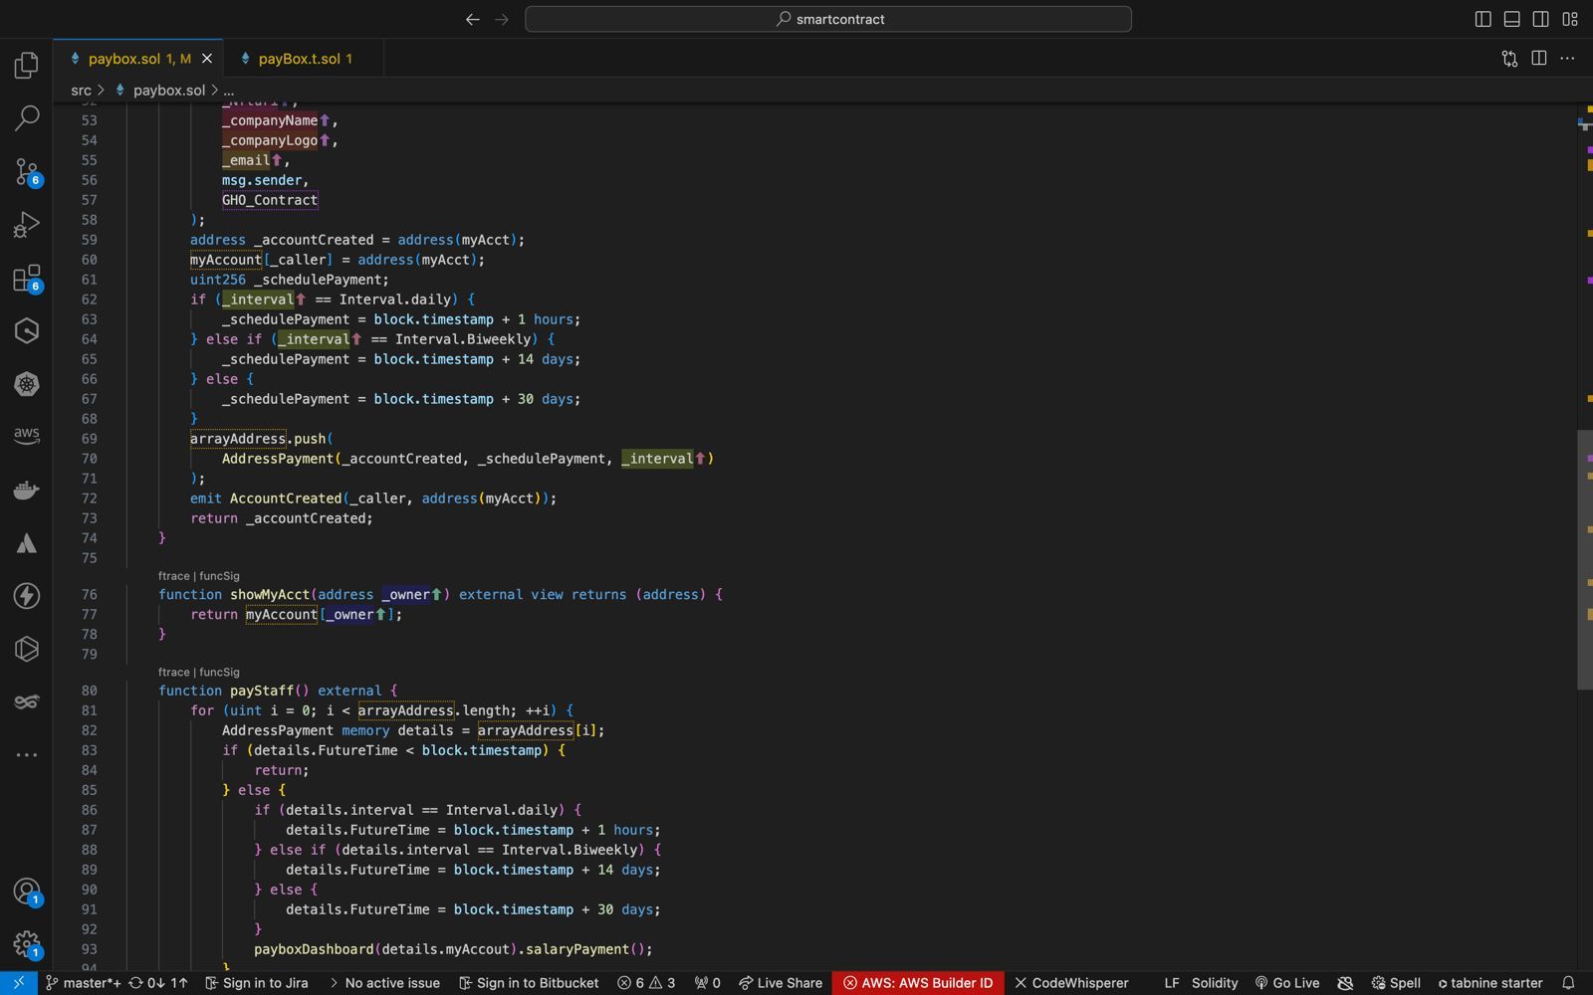Click GHO_Contract identifier on line 57

point(270,200)
